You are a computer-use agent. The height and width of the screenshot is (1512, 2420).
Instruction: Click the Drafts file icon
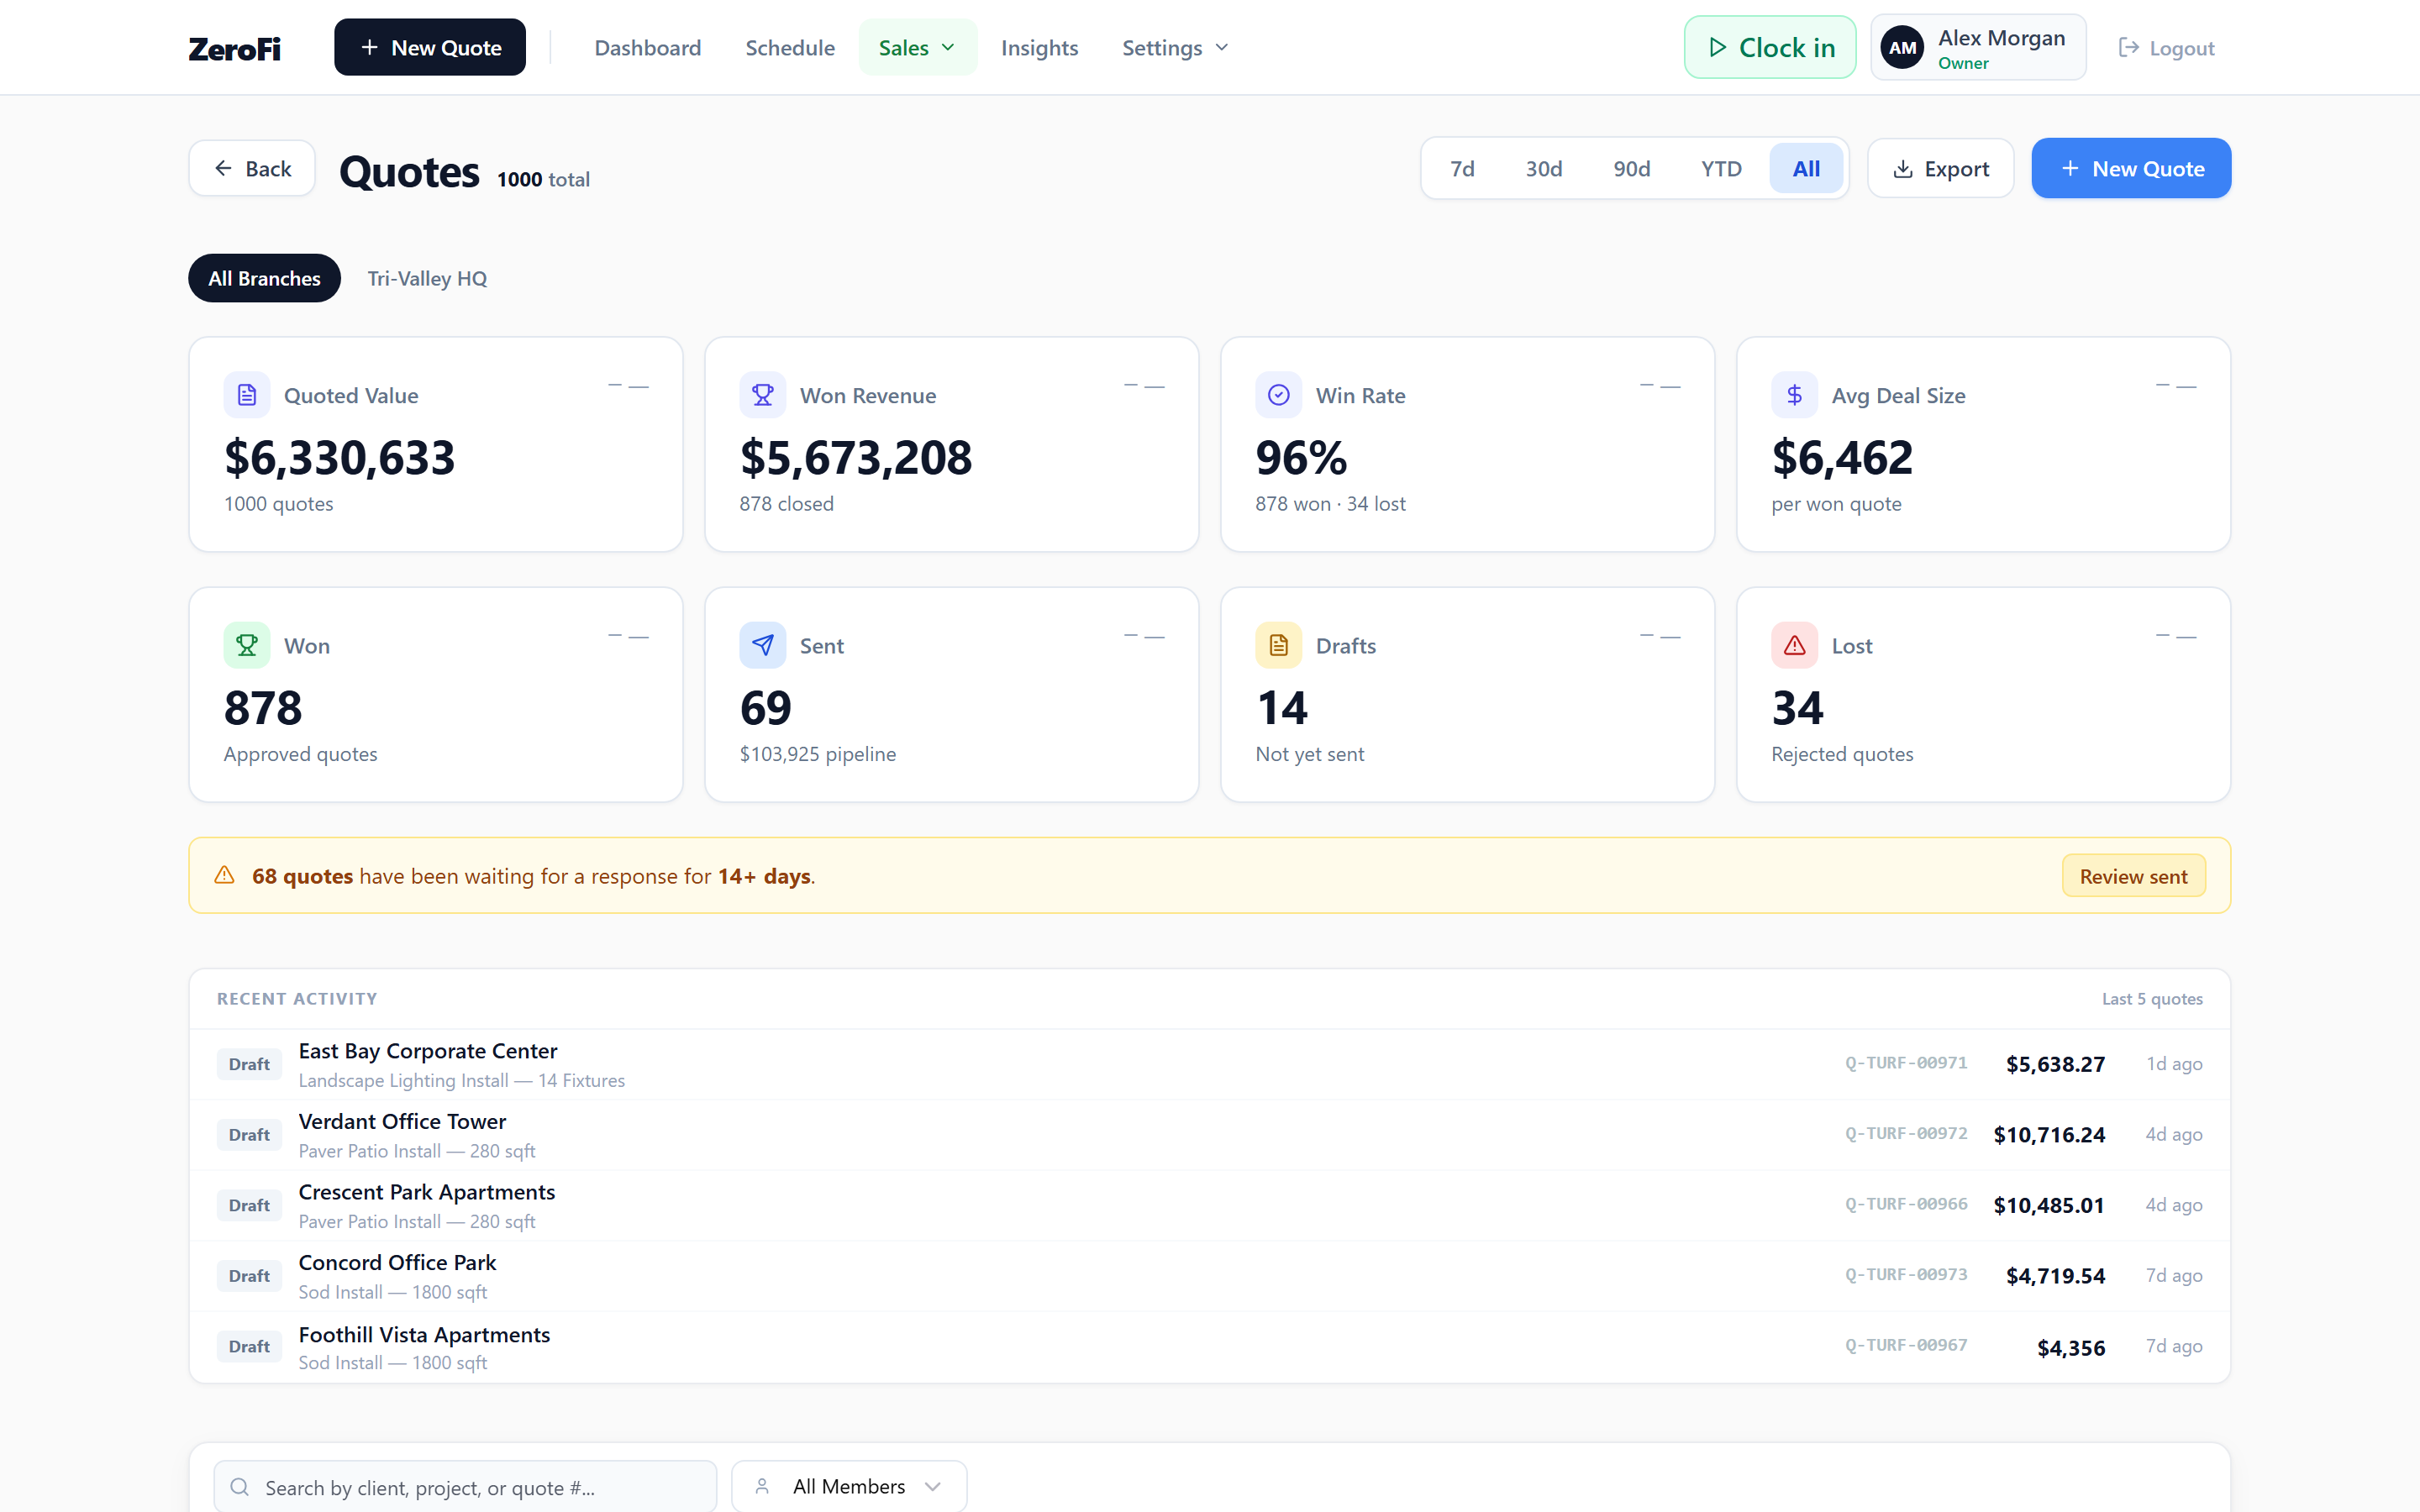[1279, 645]
